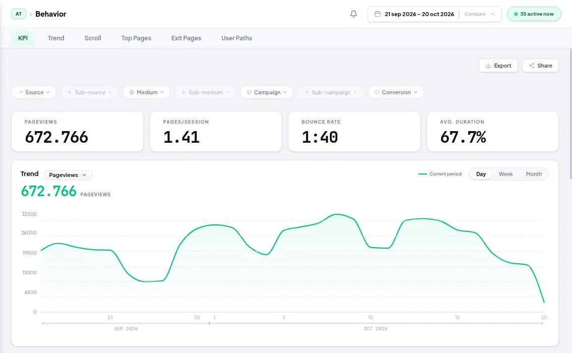The width and height of the screenshot is (572, 353).
Task: Click the 35 active now button
Action: (534, 14)
